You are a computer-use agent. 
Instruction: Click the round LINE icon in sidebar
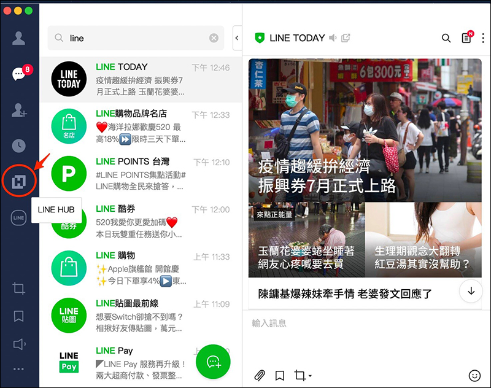(x=18, y=218)
